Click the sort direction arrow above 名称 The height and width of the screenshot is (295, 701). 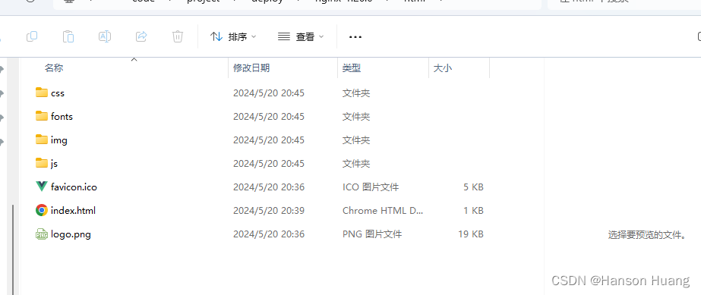[134, 59]
